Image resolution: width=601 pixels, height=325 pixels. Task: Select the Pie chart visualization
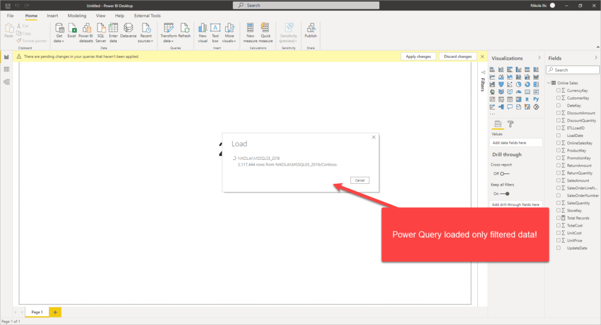coord(519,84)
